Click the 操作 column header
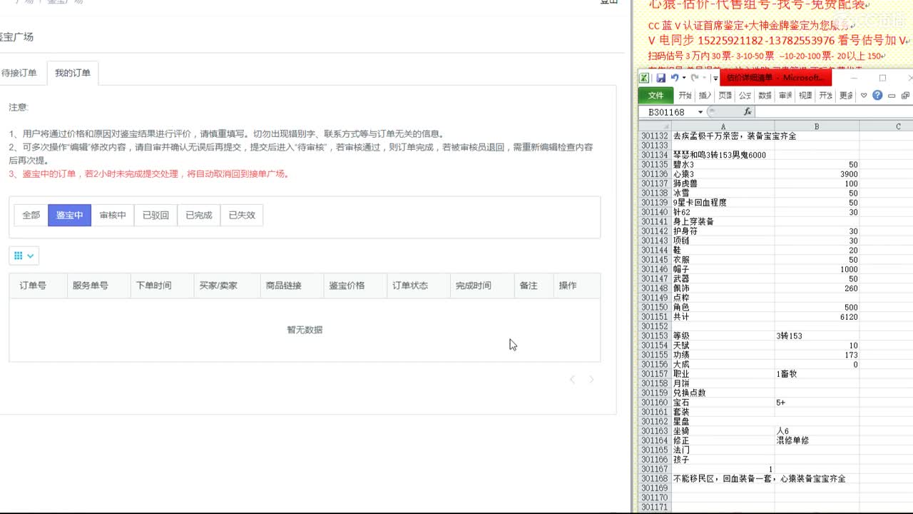 (576, 286)
